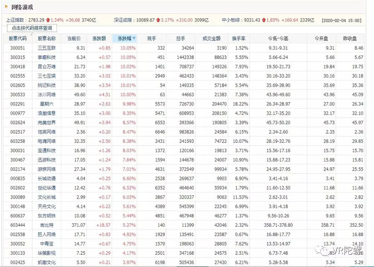Select stock code 002624
Viewport: 374px width, 267px height.
pos(18,123)
